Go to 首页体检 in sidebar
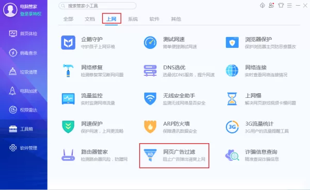 pos(23,33)
